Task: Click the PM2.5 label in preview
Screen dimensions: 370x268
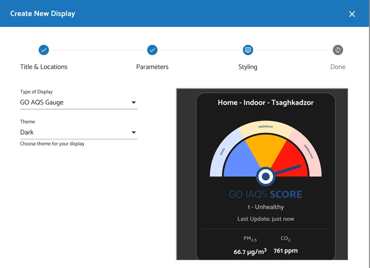Action: click(x=250, y=239)
